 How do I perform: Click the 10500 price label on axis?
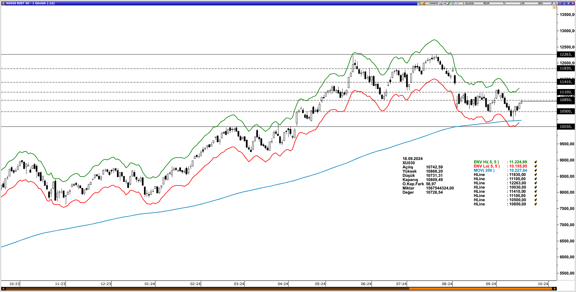[x=565, y=112]
